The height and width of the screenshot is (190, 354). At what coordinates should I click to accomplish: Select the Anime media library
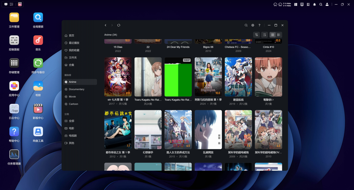click(80, 82)
